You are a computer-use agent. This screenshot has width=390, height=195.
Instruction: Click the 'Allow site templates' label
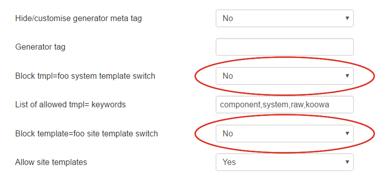[x=51, y=162]
